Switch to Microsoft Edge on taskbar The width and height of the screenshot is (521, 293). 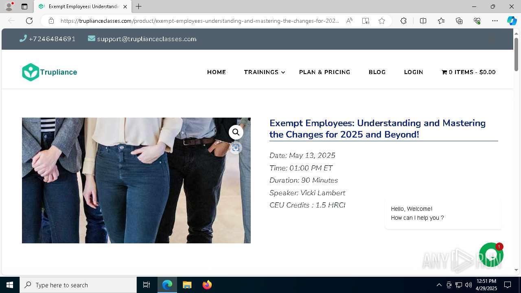[167, 285]
